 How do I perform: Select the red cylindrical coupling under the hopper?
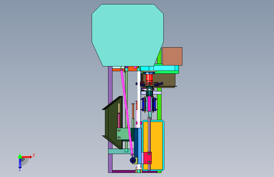coord(149,78)
